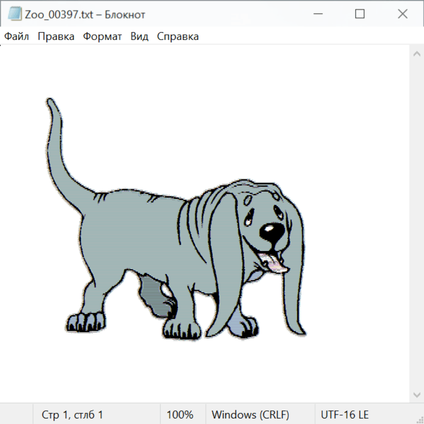Click the 100% zoom indicator
The image size is (424, 424).
(x=180, y=415)
